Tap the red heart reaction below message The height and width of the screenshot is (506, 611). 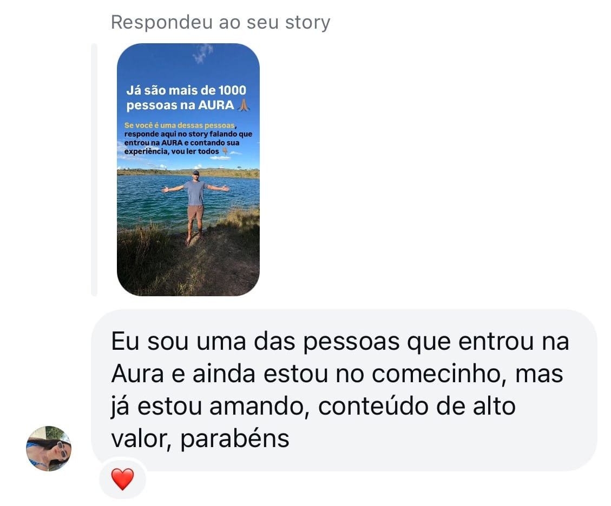[122, 479]
